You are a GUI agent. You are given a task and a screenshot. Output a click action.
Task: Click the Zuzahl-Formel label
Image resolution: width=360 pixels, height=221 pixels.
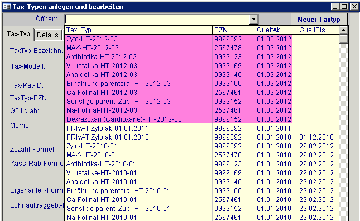(33, 150)
